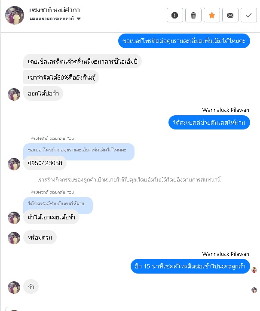The height and width of the screenshot is (311, 260).
Task: Expand the conversation assignment dropdown arrow
Action: (79, 18)
